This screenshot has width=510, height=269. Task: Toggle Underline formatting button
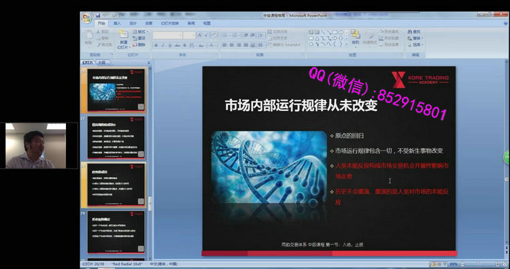pos(170,45)
